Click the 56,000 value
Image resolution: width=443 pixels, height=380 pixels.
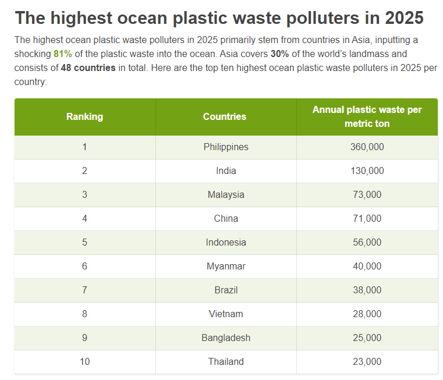(x=367, y=243)
